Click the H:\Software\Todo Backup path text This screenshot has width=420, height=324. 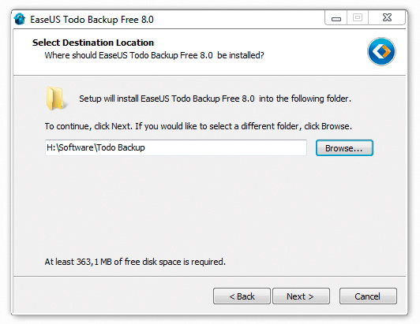pyautogui.click(x=96, y=147)
